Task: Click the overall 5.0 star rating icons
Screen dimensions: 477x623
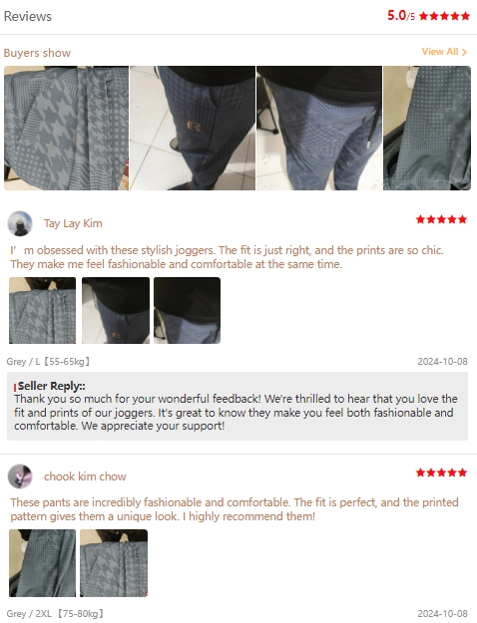Action: point(444,16)
